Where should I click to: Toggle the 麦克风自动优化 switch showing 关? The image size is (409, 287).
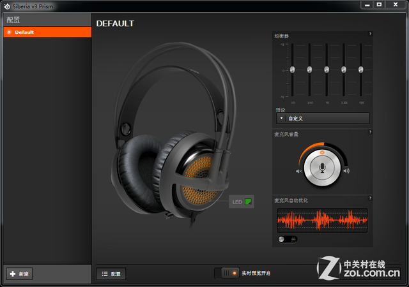point(287,239)
